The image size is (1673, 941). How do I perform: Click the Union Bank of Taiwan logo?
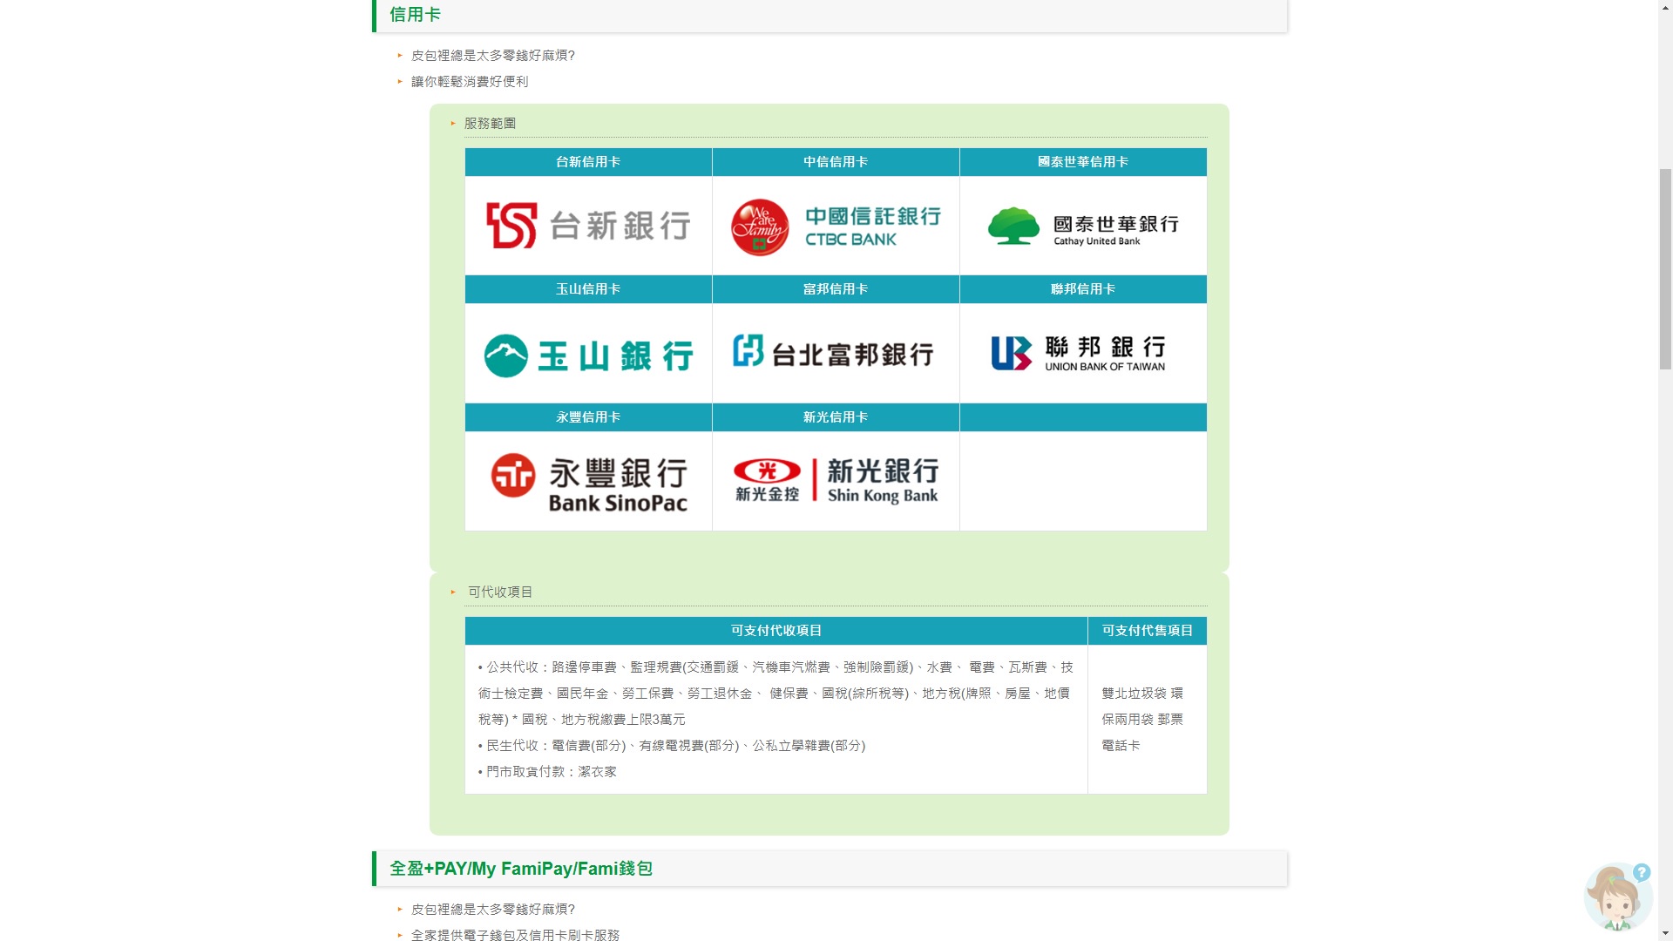point(1079,353)
